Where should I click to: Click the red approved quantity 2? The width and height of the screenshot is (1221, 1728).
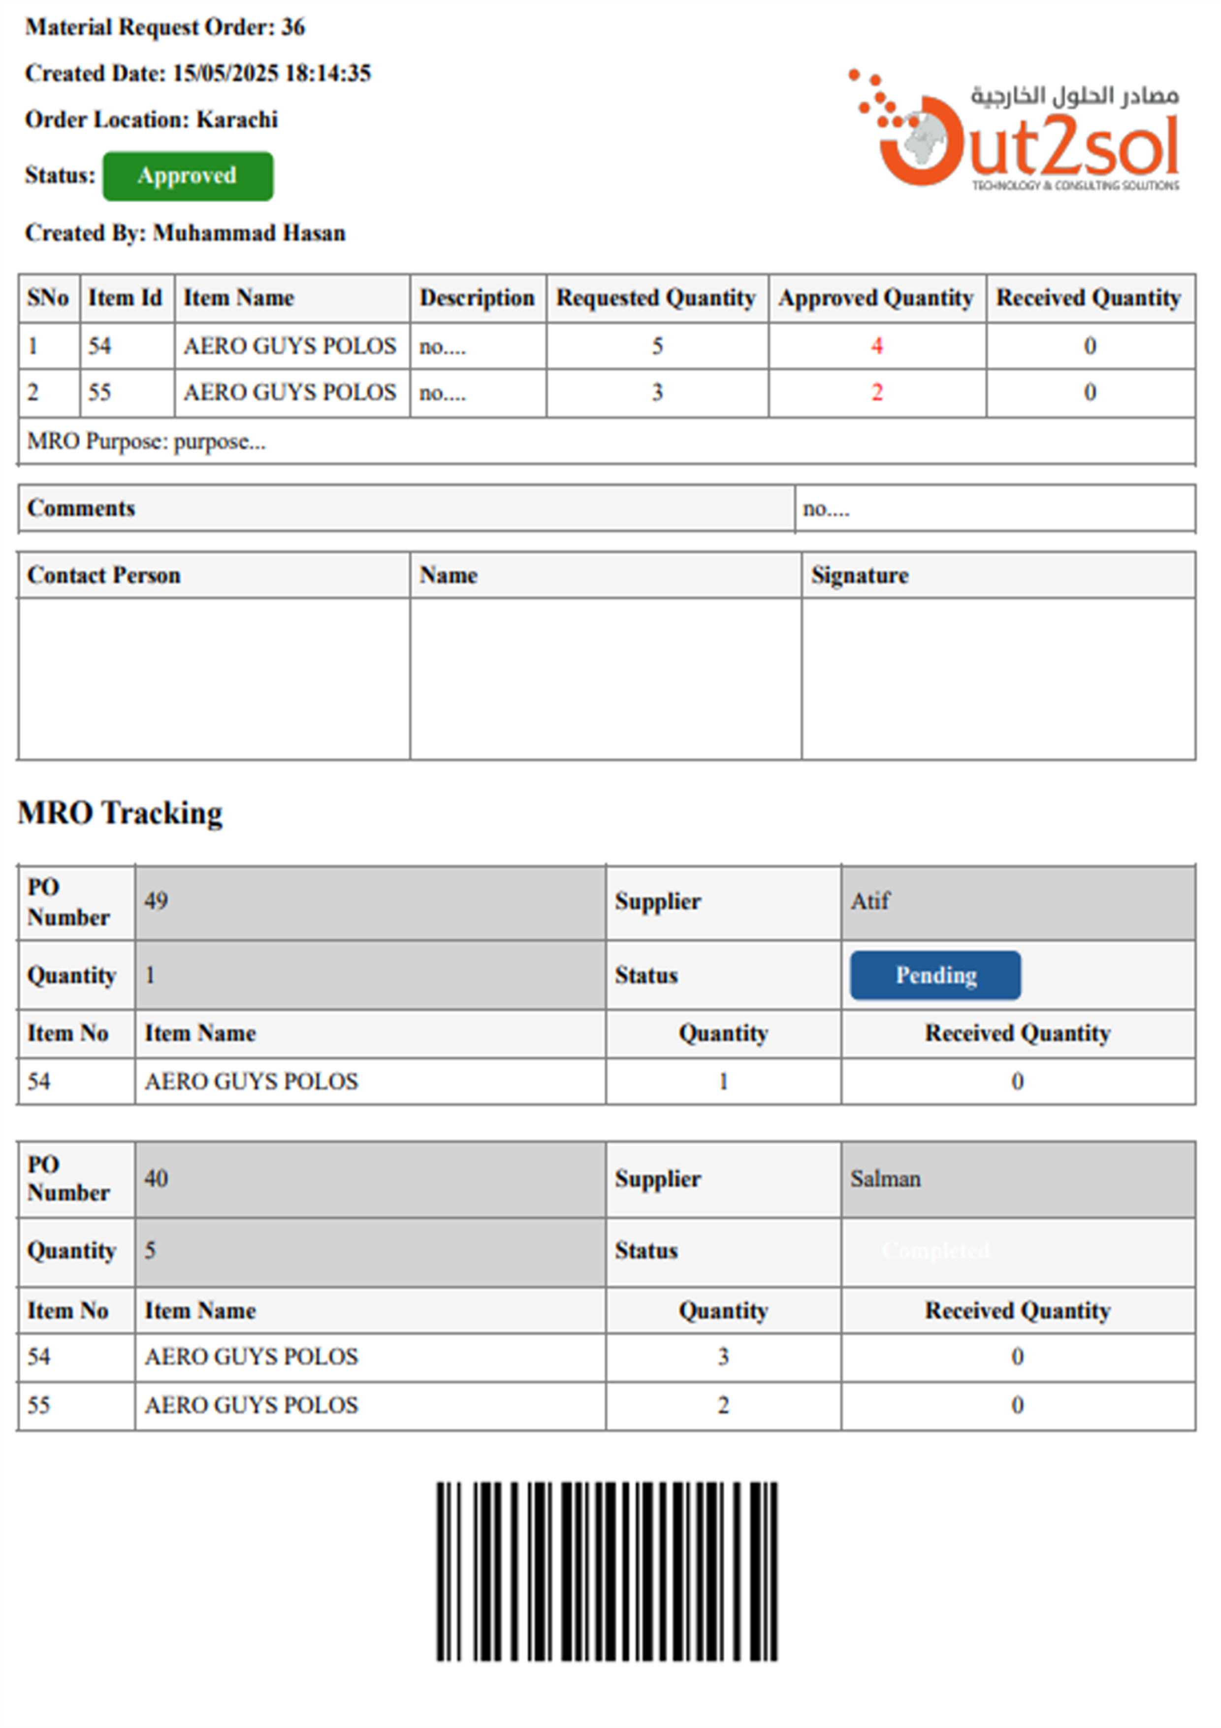[877, 393]
